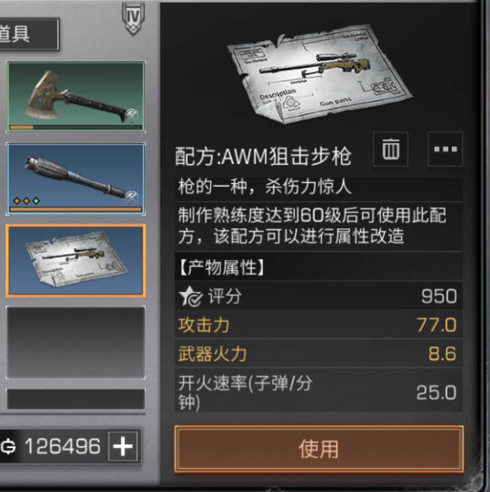Click the axe's durability bar
The width and height of the screenshot is (490, 492).
tap(76, 128)
